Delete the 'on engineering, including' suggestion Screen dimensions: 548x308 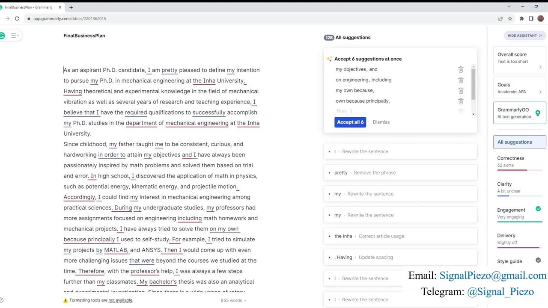(x=461, y=80)
